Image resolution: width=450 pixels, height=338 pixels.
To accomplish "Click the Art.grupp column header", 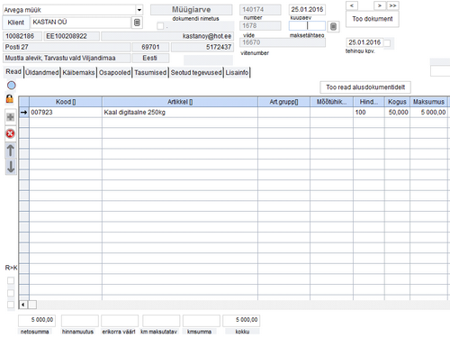I will click(x=283, y=102).
